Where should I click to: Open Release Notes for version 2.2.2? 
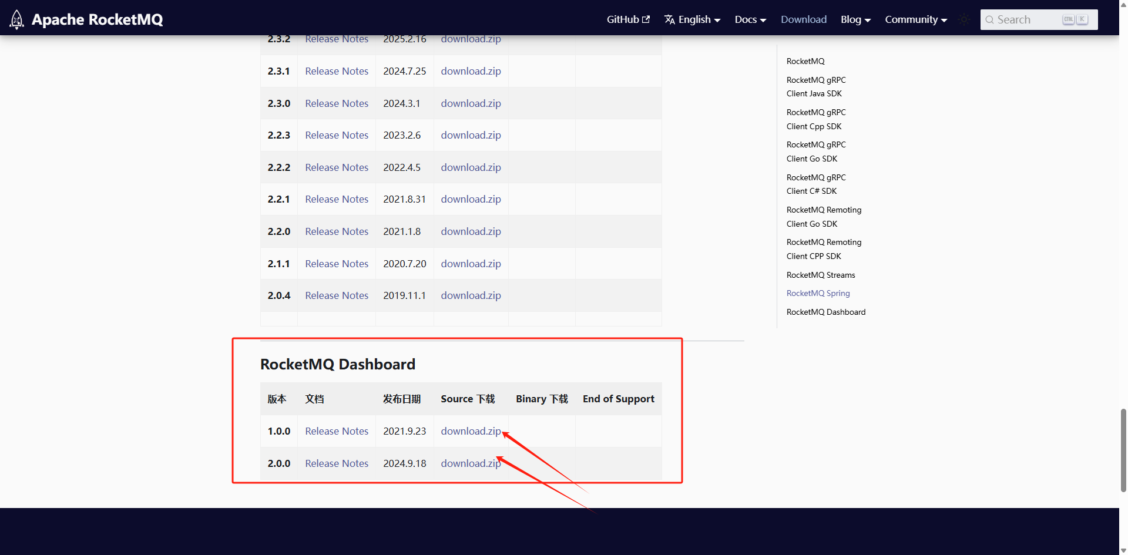pyautogui.click(x=337, y=167)
